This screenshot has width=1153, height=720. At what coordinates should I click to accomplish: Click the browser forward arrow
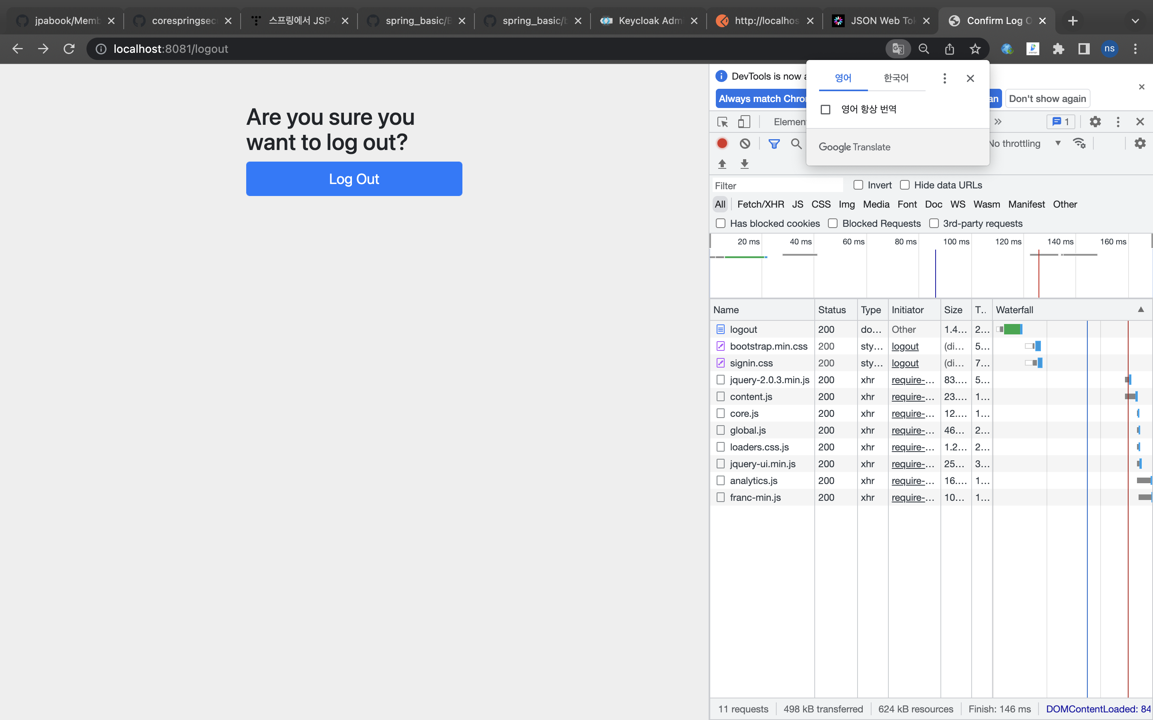pos(43,48)
